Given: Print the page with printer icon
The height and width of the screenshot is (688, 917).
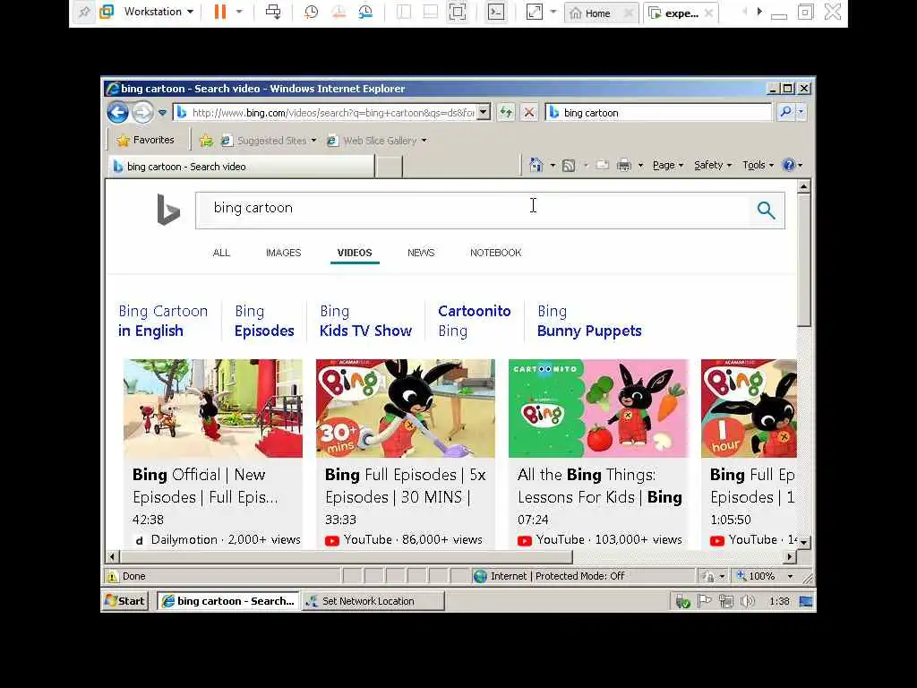Looking at the screenshot, I should [x=624, y=166].
